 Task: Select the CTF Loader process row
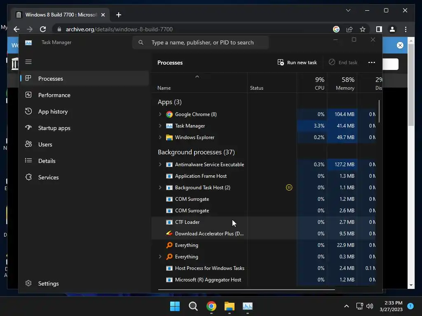pos(263,222)
